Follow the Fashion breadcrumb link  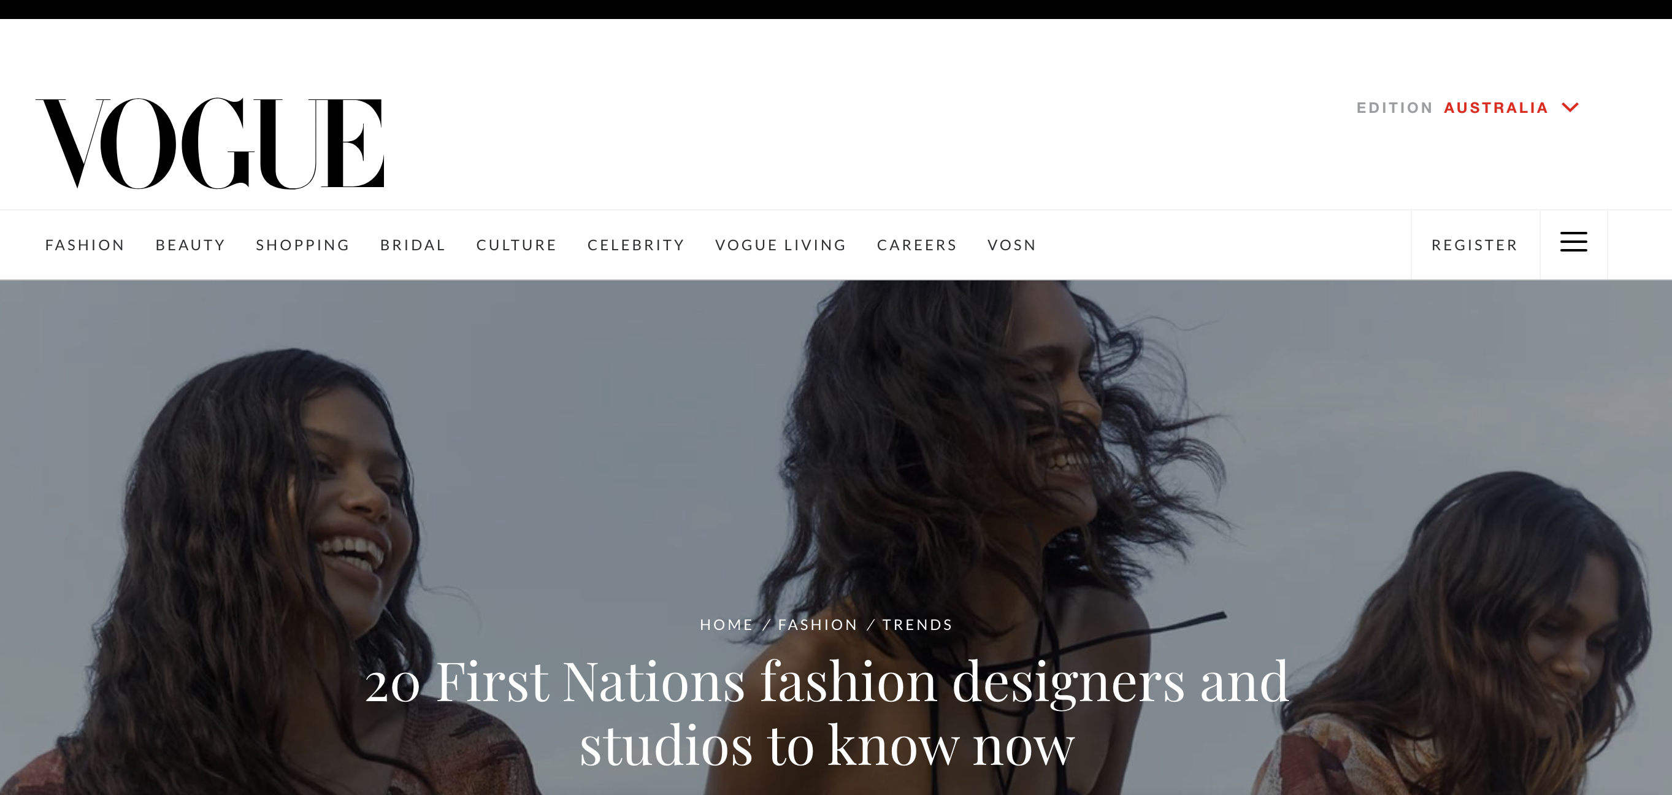(x=818, y=625)
